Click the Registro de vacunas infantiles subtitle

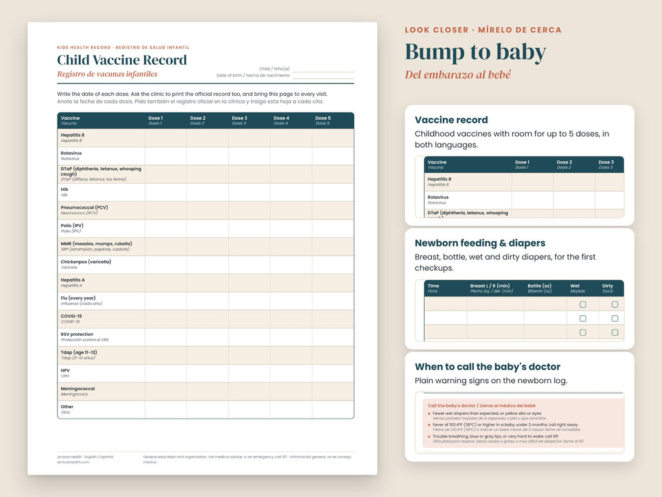[107, 74]
